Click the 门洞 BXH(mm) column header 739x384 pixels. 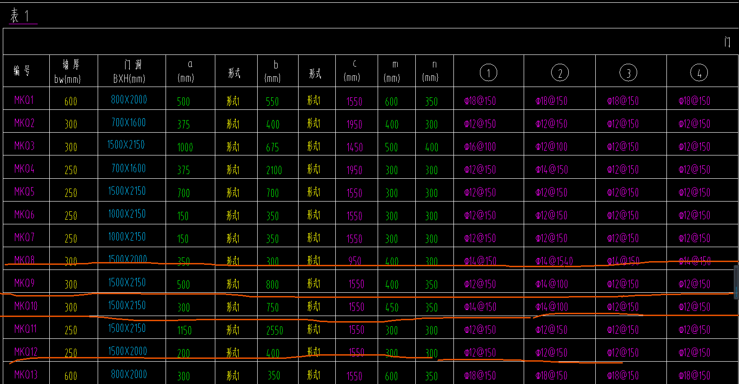point(130,71)
